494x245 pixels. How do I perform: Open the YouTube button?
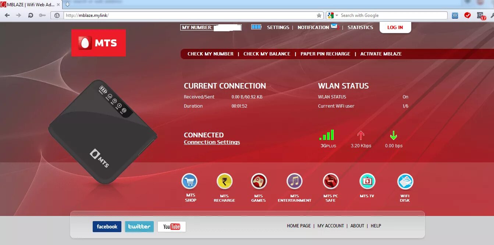pyautogui.click(x=172, y=227)
